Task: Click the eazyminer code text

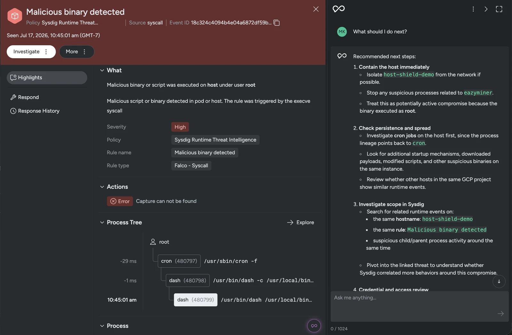Action: click(x=478, y=93)
